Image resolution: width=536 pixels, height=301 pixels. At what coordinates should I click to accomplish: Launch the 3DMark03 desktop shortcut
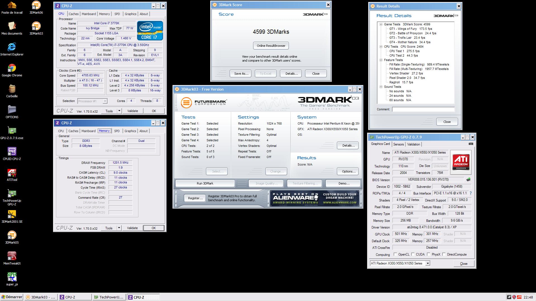pyautogui.click(x=36, y=28)
